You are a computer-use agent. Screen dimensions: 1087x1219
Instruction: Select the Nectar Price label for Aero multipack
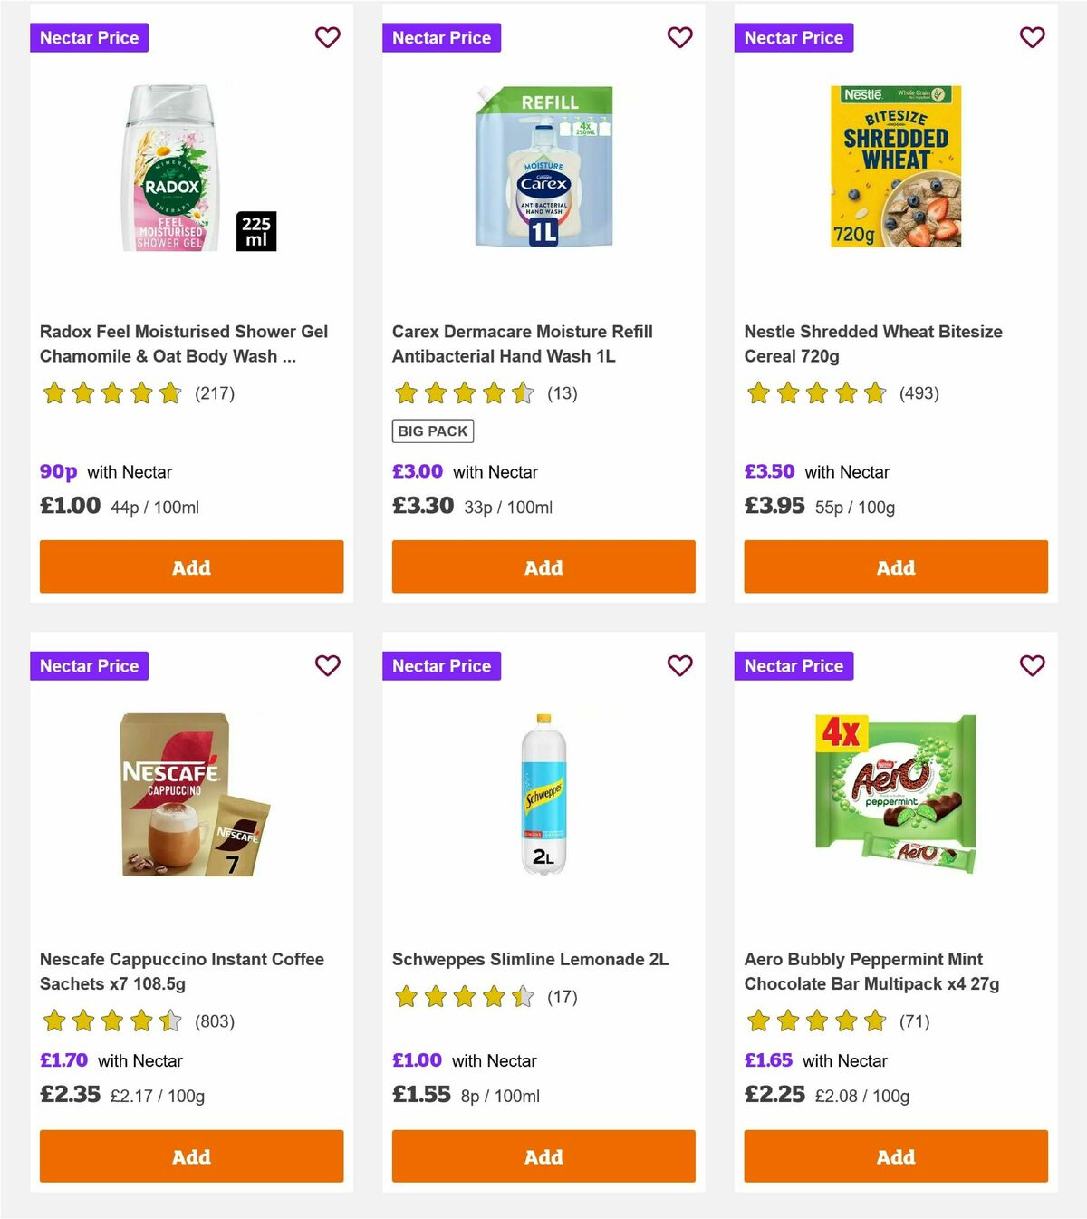794,665
